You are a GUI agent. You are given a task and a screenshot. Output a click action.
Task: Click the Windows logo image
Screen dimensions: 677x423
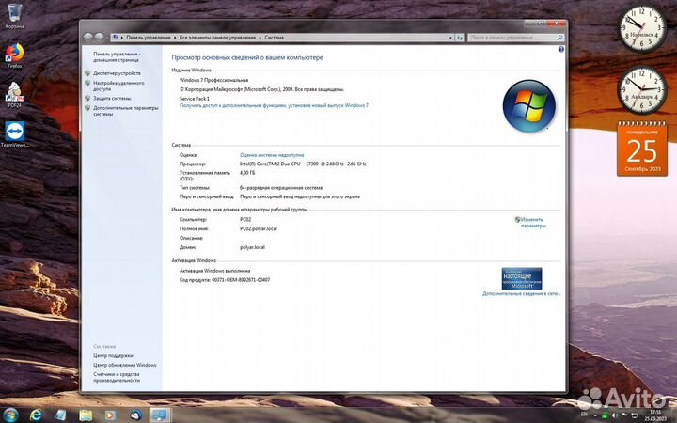click(x=528, y=105)
